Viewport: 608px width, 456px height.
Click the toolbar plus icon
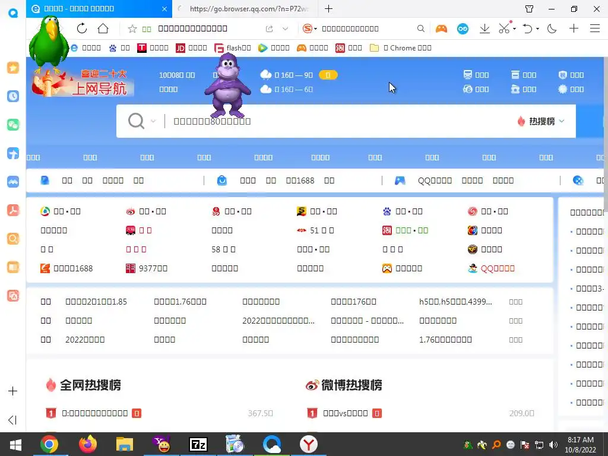click(574, 28)
